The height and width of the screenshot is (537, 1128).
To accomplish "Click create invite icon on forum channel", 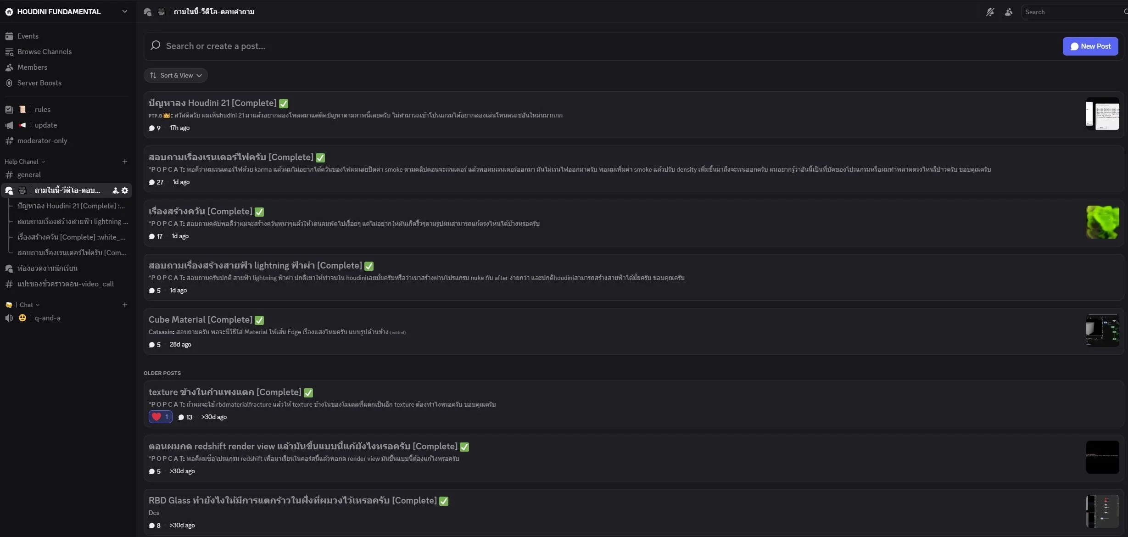I will [116, 190].
